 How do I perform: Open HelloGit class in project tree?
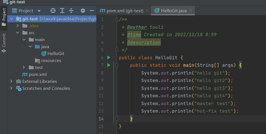click(56, 54)
